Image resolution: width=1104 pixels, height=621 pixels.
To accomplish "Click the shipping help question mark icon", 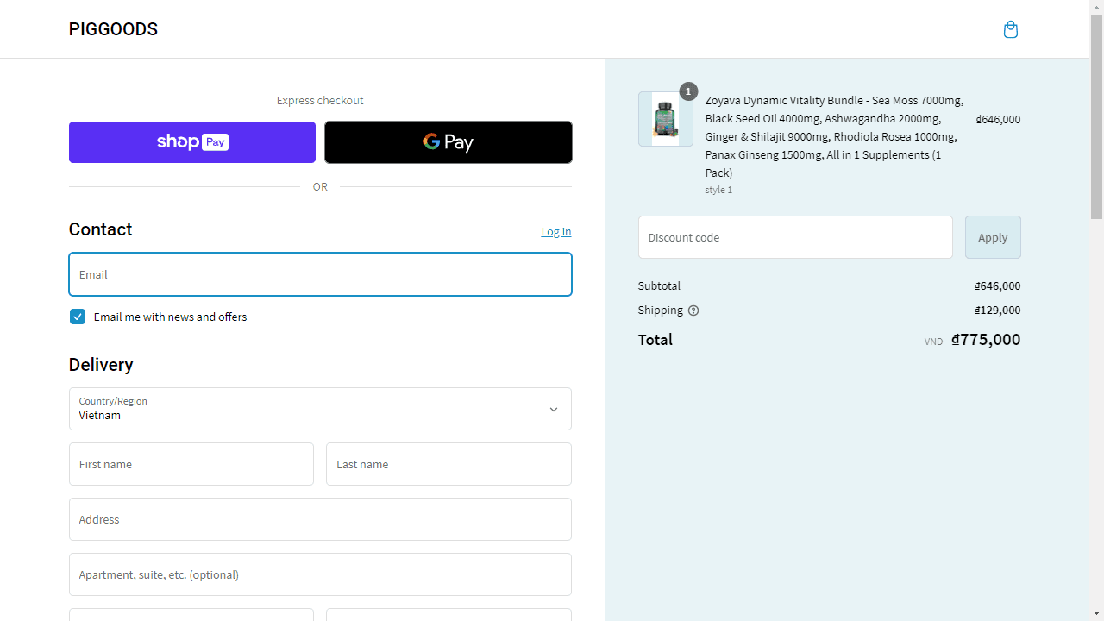I will pos(693,310).
